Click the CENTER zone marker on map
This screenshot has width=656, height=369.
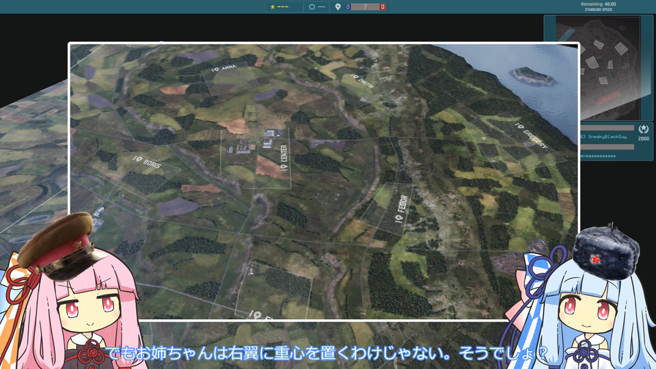click(x=284, y=158)
